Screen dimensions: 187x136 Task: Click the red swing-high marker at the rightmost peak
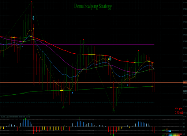[138, 50]
